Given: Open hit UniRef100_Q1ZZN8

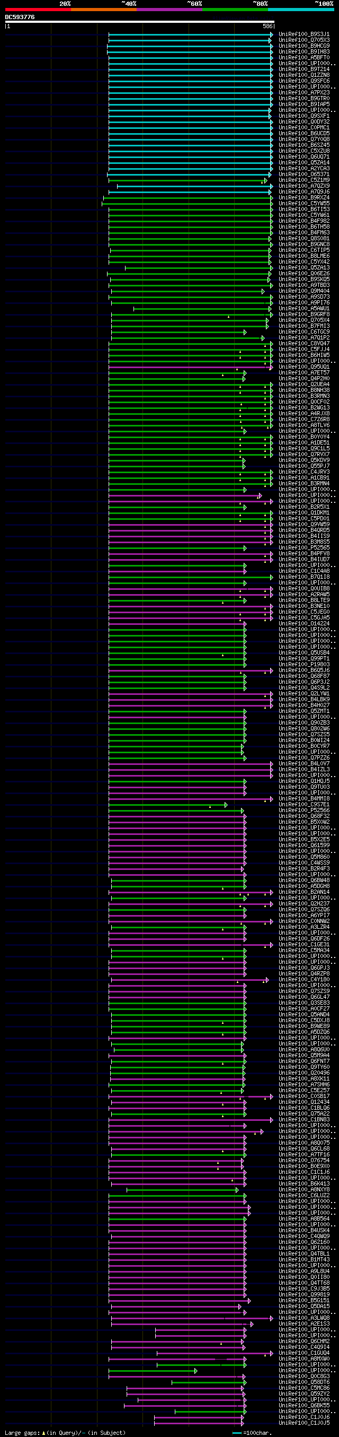Looking at the screenshot, I should pyautogui.click(x=304, y=75).
